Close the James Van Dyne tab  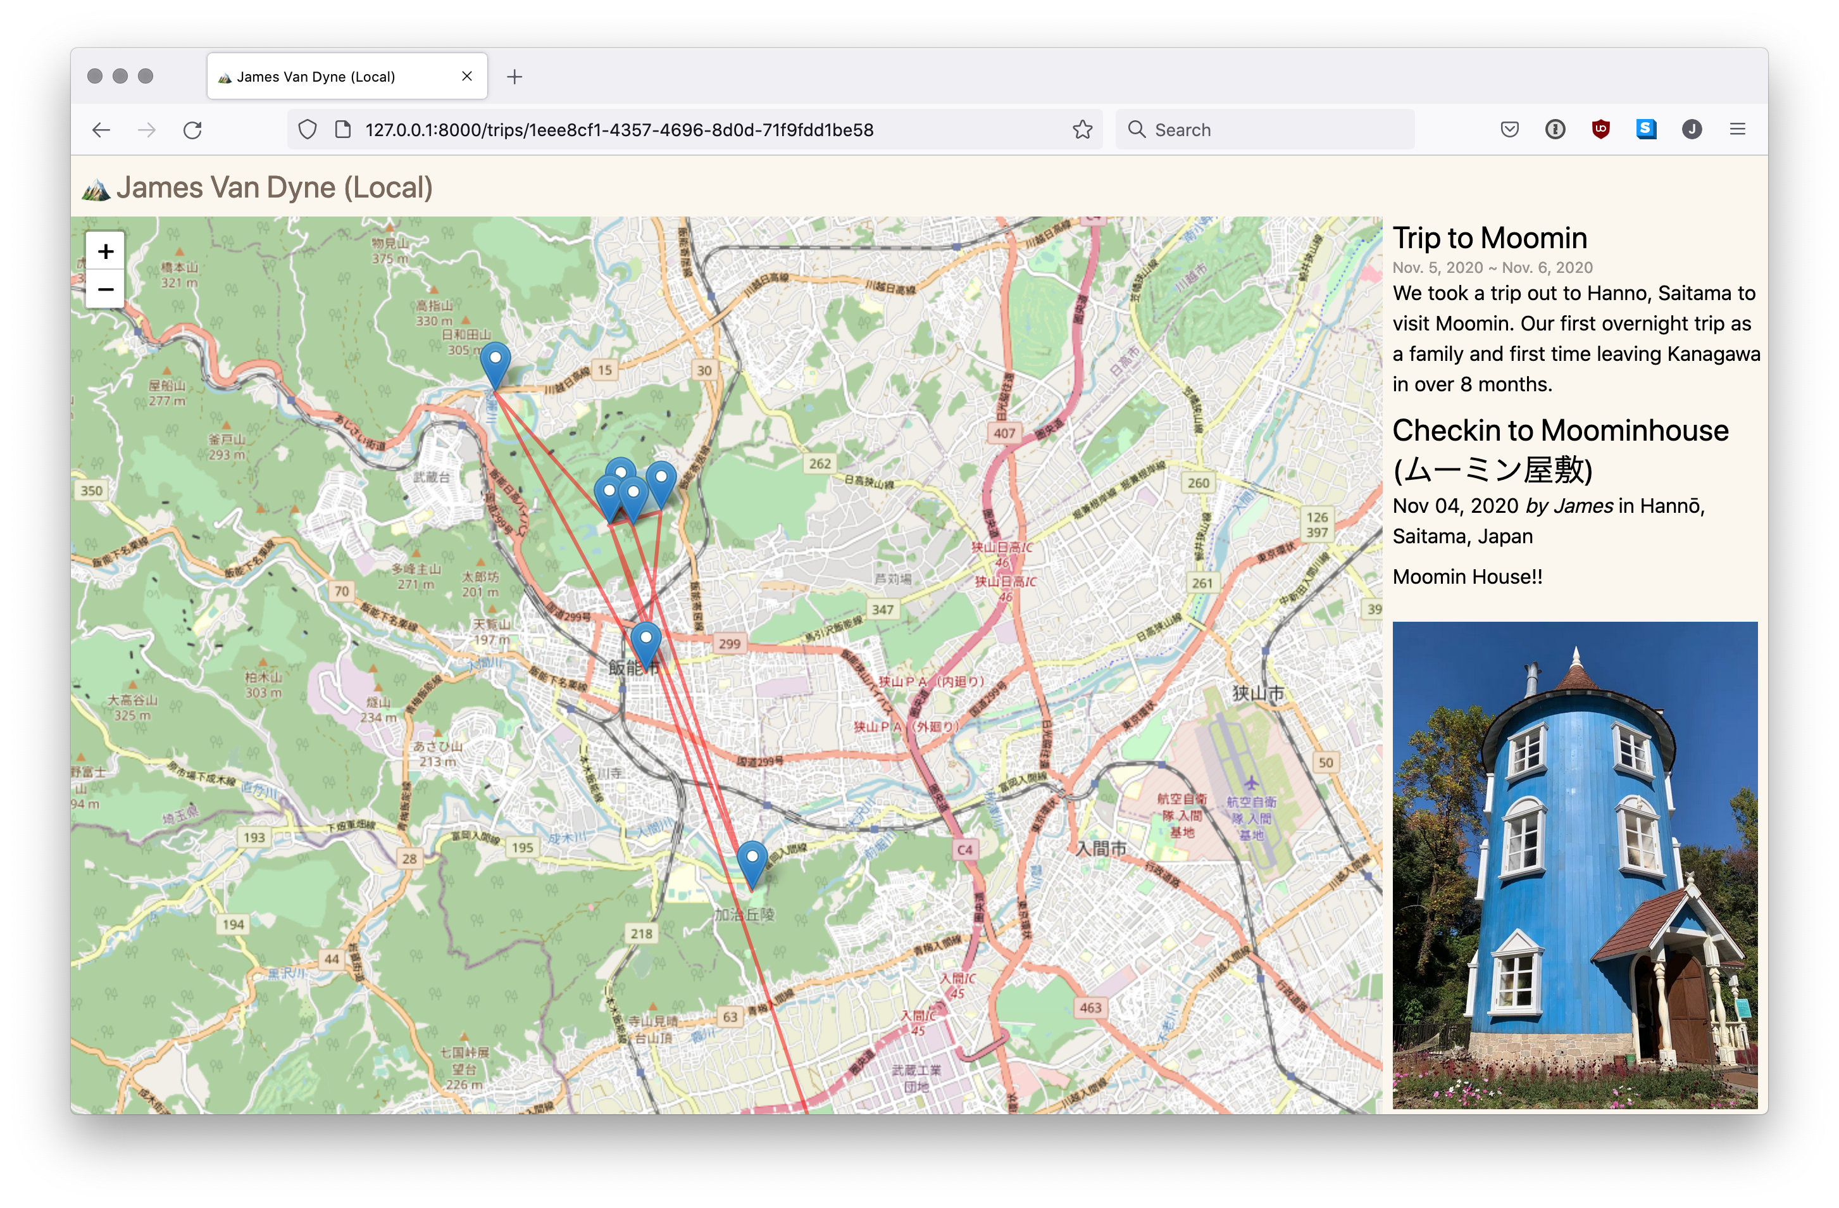click(466, 76)
